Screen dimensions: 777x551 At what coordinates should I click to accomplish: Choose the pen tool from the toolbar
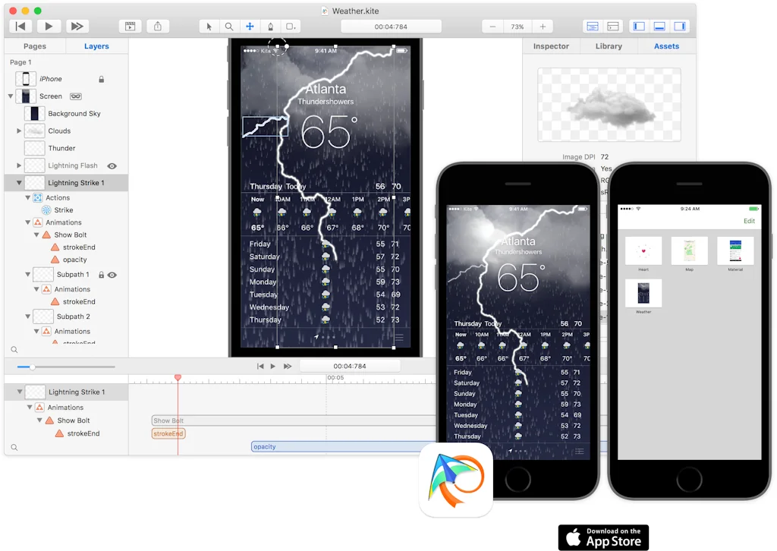click(270, 26)
